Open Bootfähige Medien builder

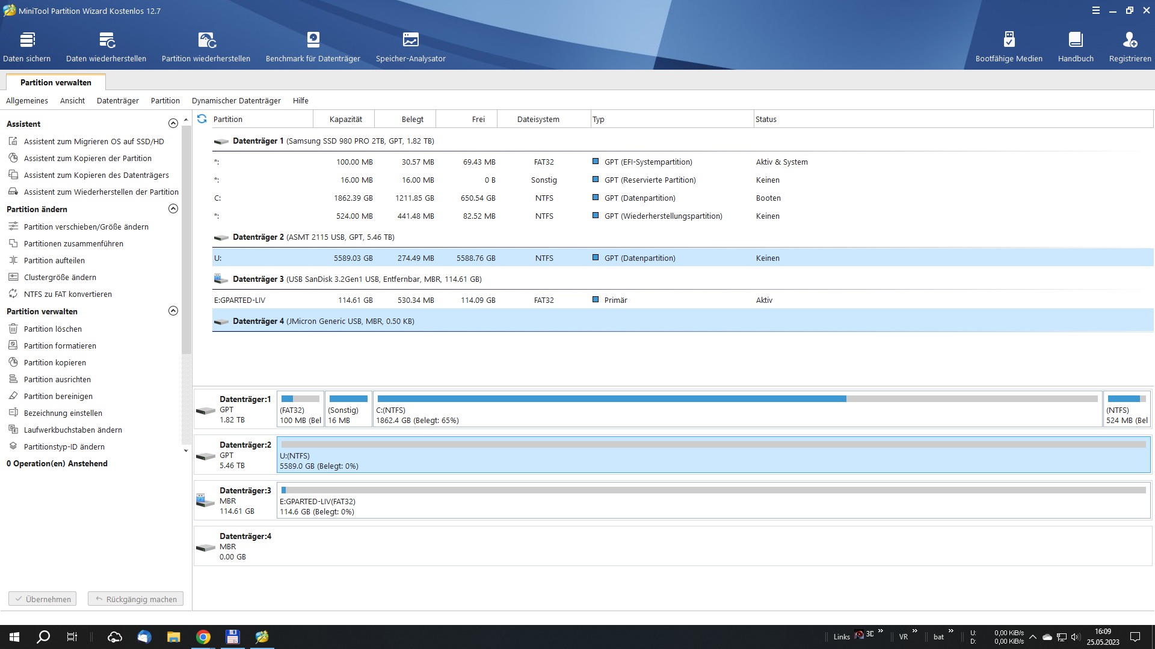coord(1009,46)
